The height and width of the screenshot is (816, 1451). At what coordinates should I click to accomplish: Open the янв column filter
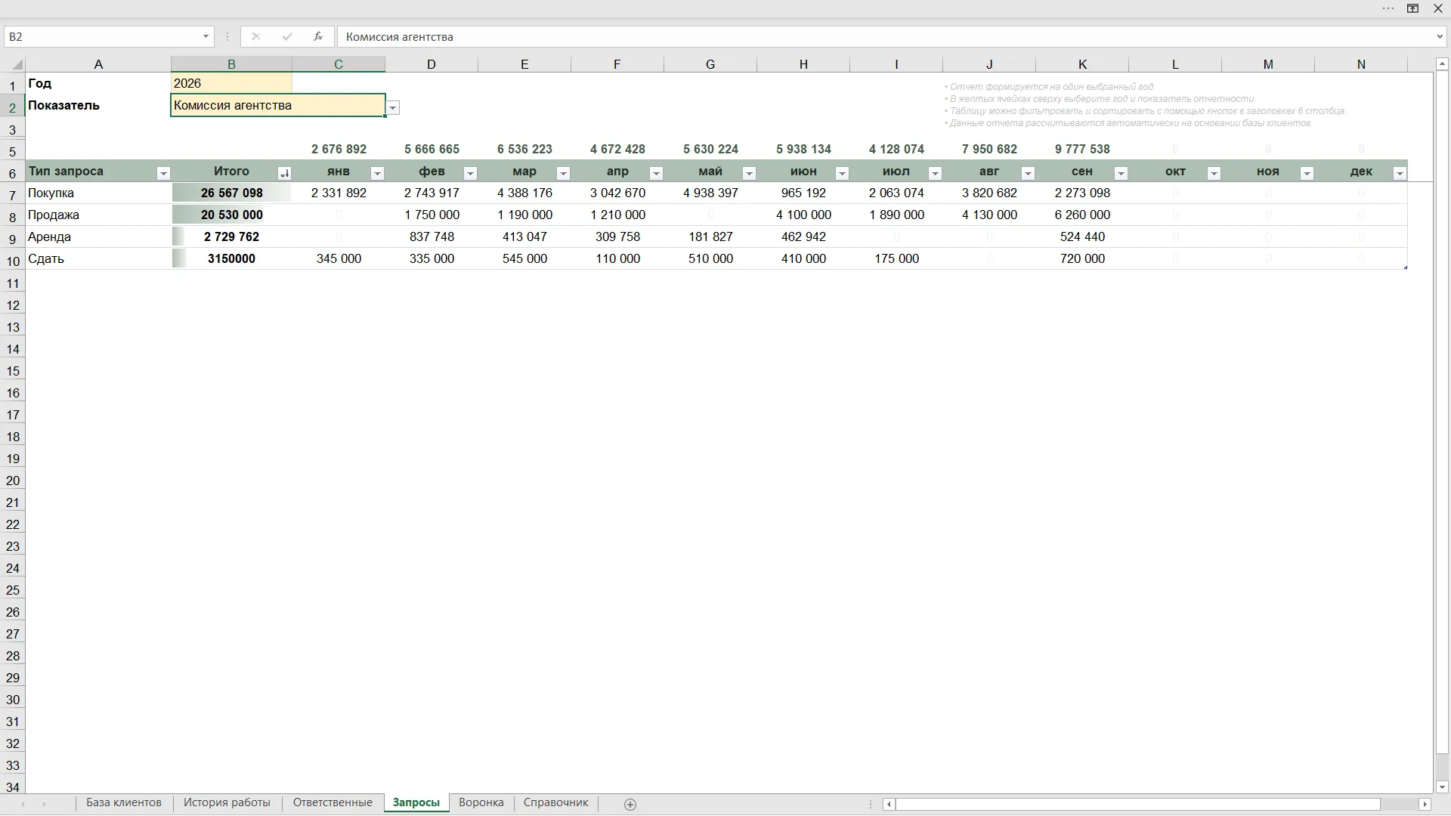coord(377,174)
